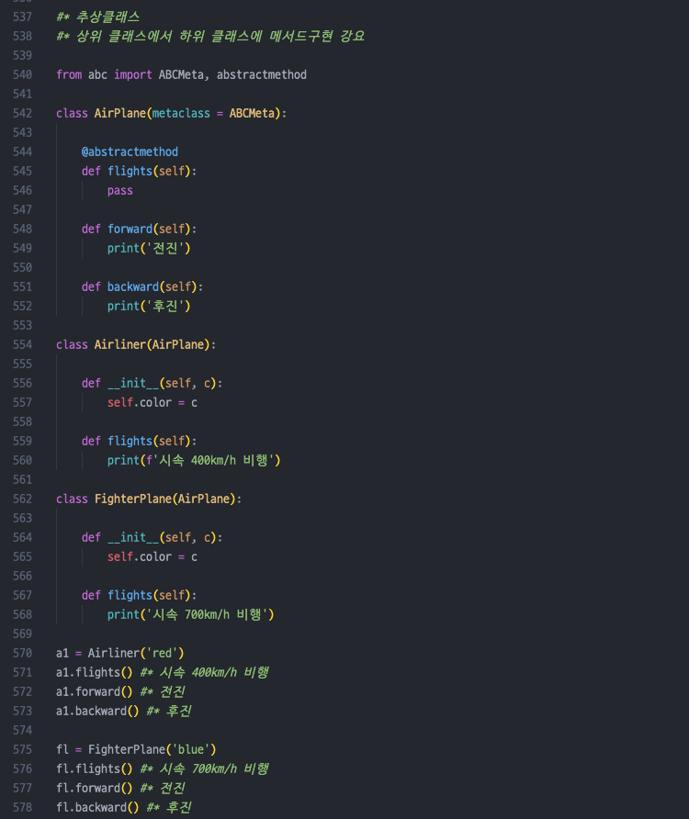Click the comment '#* 시속 700km/h 비행'
The height and width of the screenshot is (819, 689).
204,769
